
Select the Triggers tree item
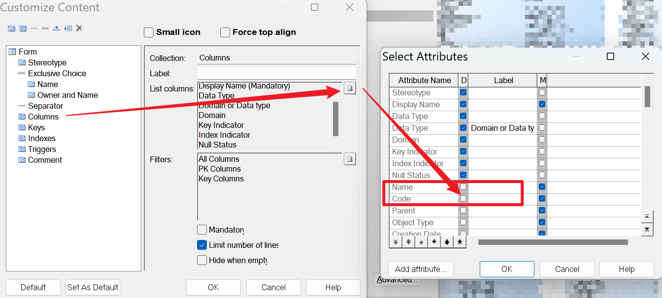[x=42, y=149]
